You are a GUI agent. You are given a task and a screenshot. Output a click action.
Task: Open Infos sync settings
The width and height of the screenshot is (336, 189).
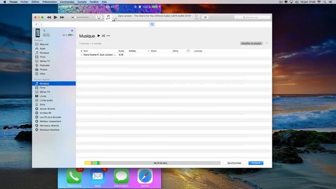point(42,73)
